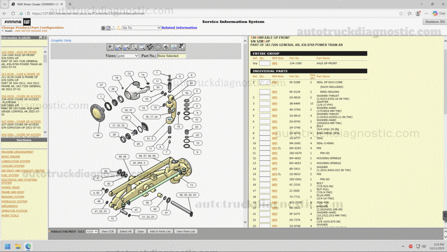The width and height of the screenshot is (447, 252).
Task: Click quantity box for part 2G-8626
Action: click(265, 97)
